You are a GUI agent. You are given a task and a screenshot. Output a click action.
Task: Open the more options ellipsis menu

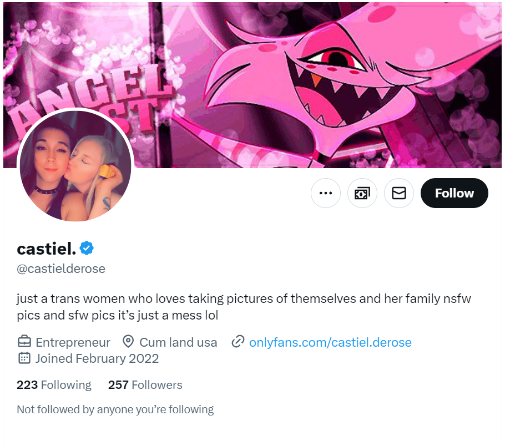326,193
